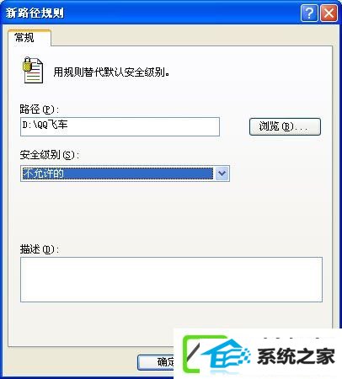Screen dimensions: 342x379
Task: Click the highlighted 不允许的 selection text
Action: [44, 173]
